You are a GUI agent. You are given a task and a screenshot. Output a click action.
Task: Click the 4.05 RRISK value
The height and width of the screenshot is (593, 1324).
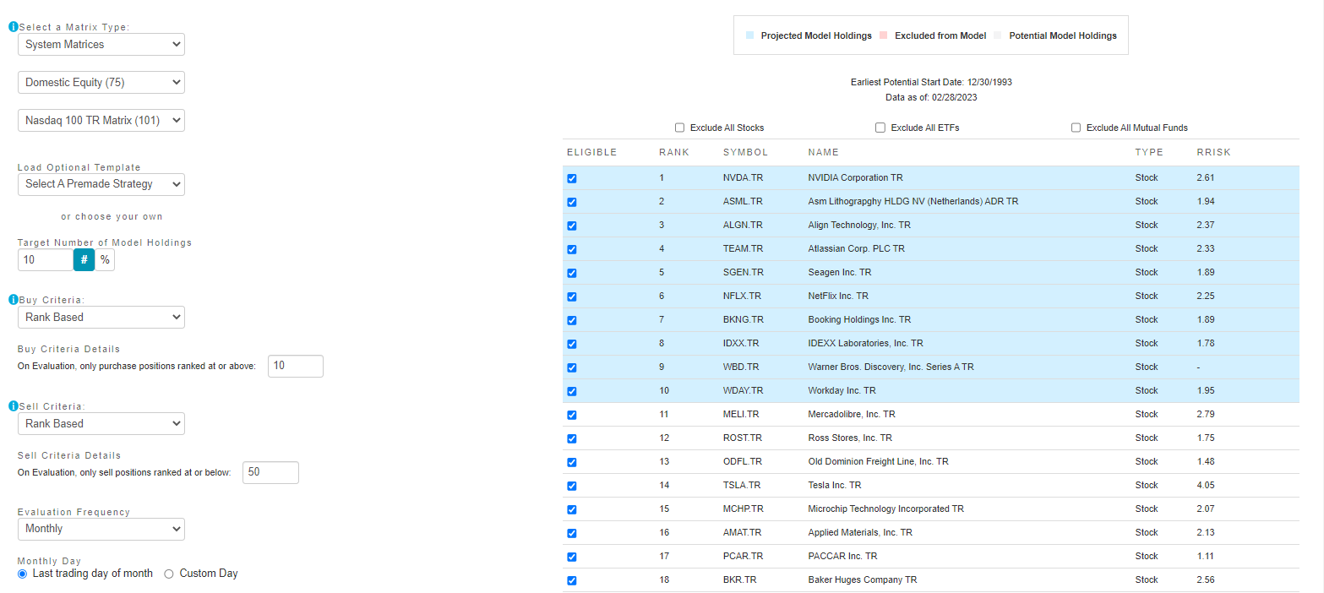click(1206, 486)
